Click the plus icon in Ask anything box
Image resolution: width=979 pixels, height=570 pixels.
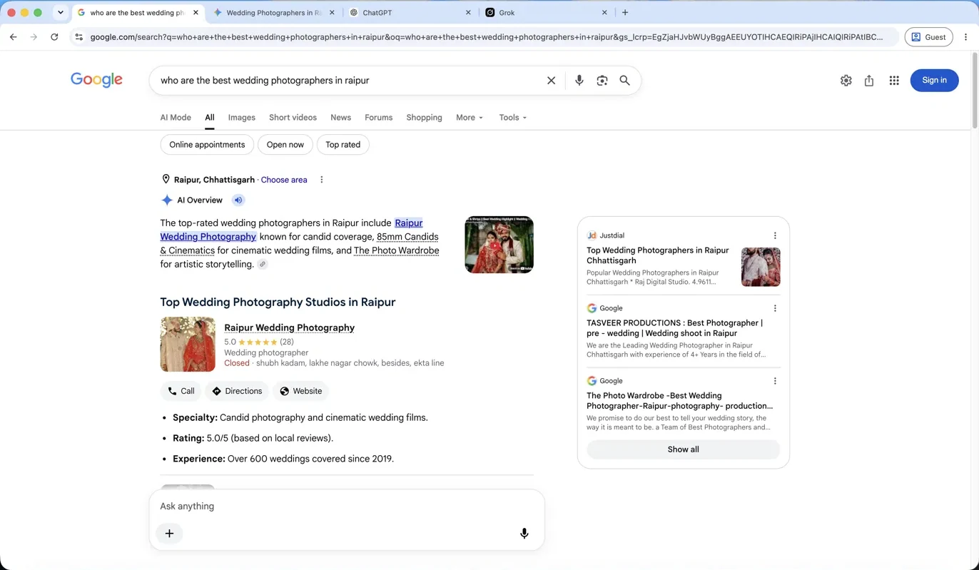coord(169,534)
